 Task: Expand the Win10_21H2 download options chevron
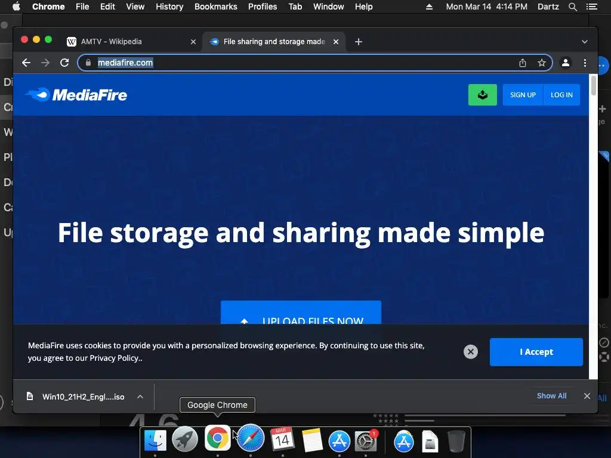[140, 397]
